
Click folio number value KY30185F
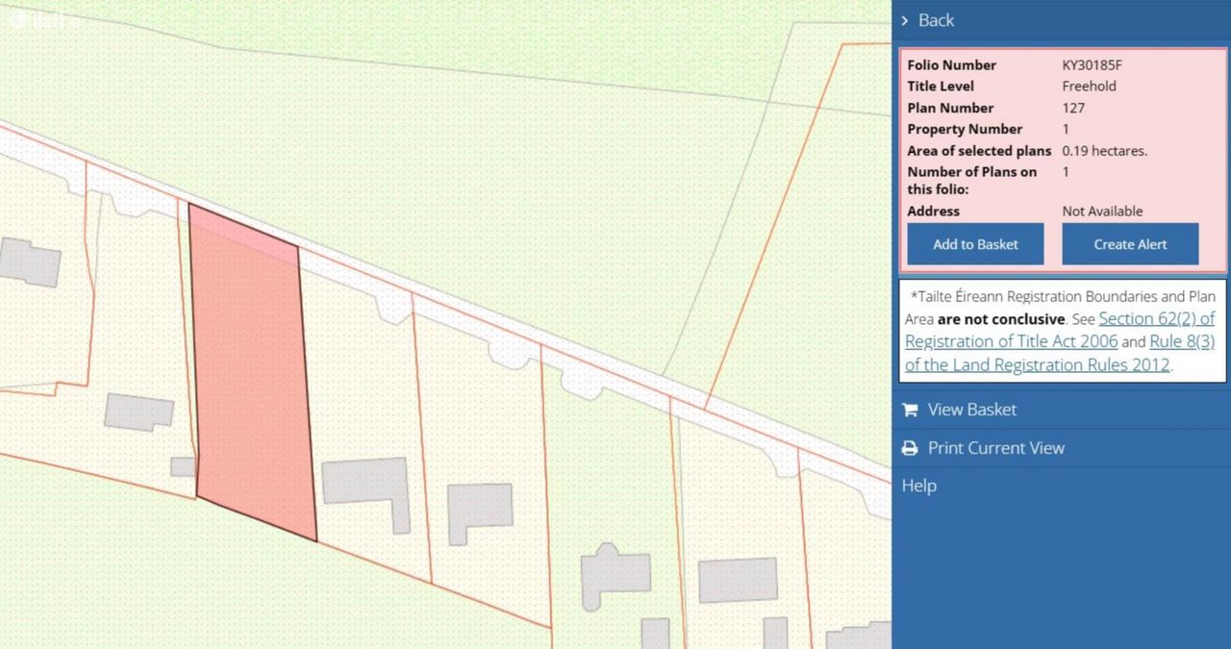point(1092,65)
